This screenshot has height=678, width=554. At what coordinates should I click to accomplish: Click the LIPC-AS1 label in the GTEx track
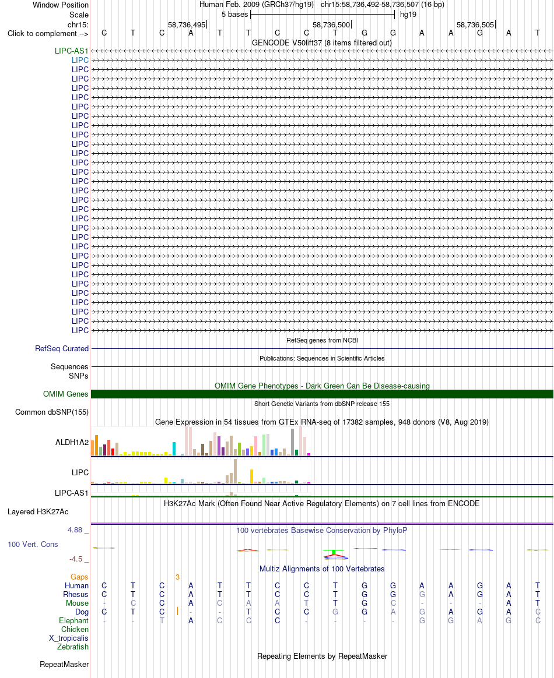[x=71, y=493]
